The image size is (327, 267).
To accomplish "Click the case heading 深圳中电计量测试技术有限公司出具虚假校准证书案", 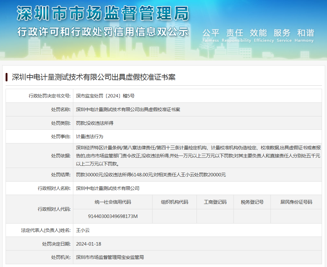I will click(x=93, y=77).
